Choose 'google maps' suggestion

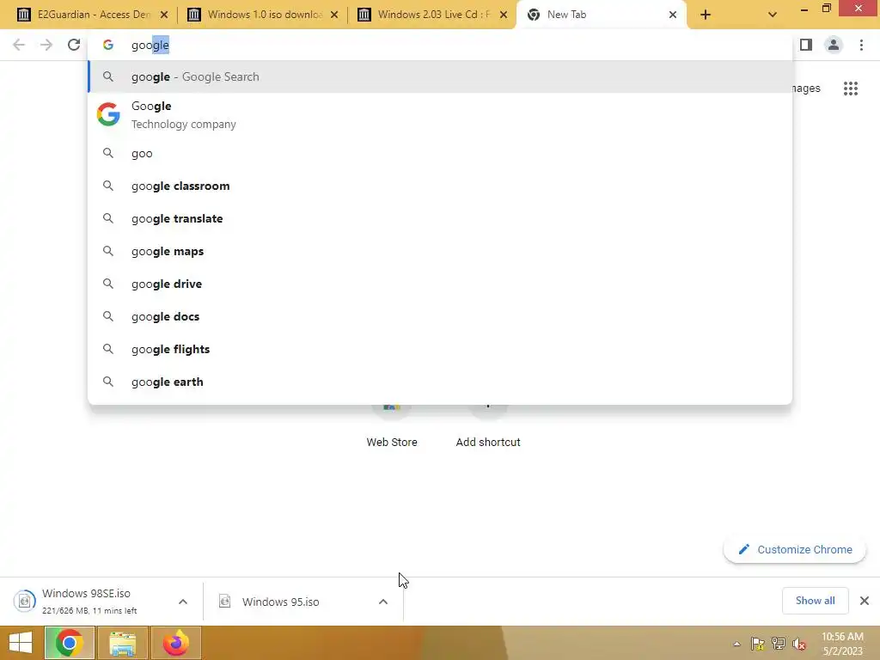point(440,251)
